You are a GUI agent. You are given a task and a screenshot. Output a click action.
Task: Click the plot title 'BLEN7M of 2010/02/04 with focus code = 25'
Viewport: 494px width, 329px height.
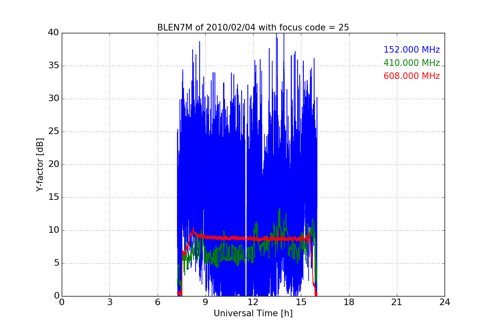point(253,28)
